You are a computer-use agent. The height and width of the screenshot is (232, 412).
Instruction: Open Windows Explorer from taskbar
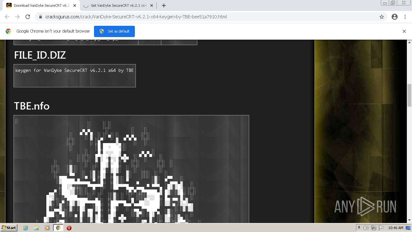(36, 228)
